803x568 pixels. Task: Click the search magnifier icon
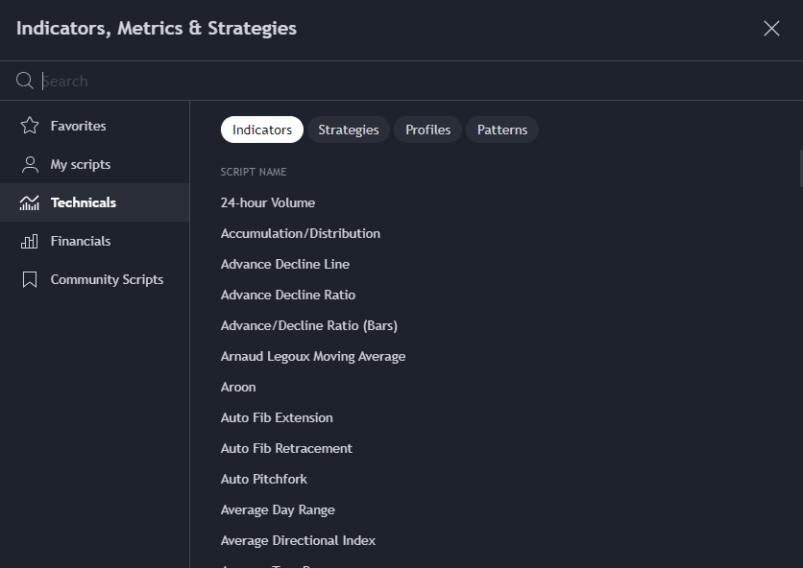(x=25, y=81)
